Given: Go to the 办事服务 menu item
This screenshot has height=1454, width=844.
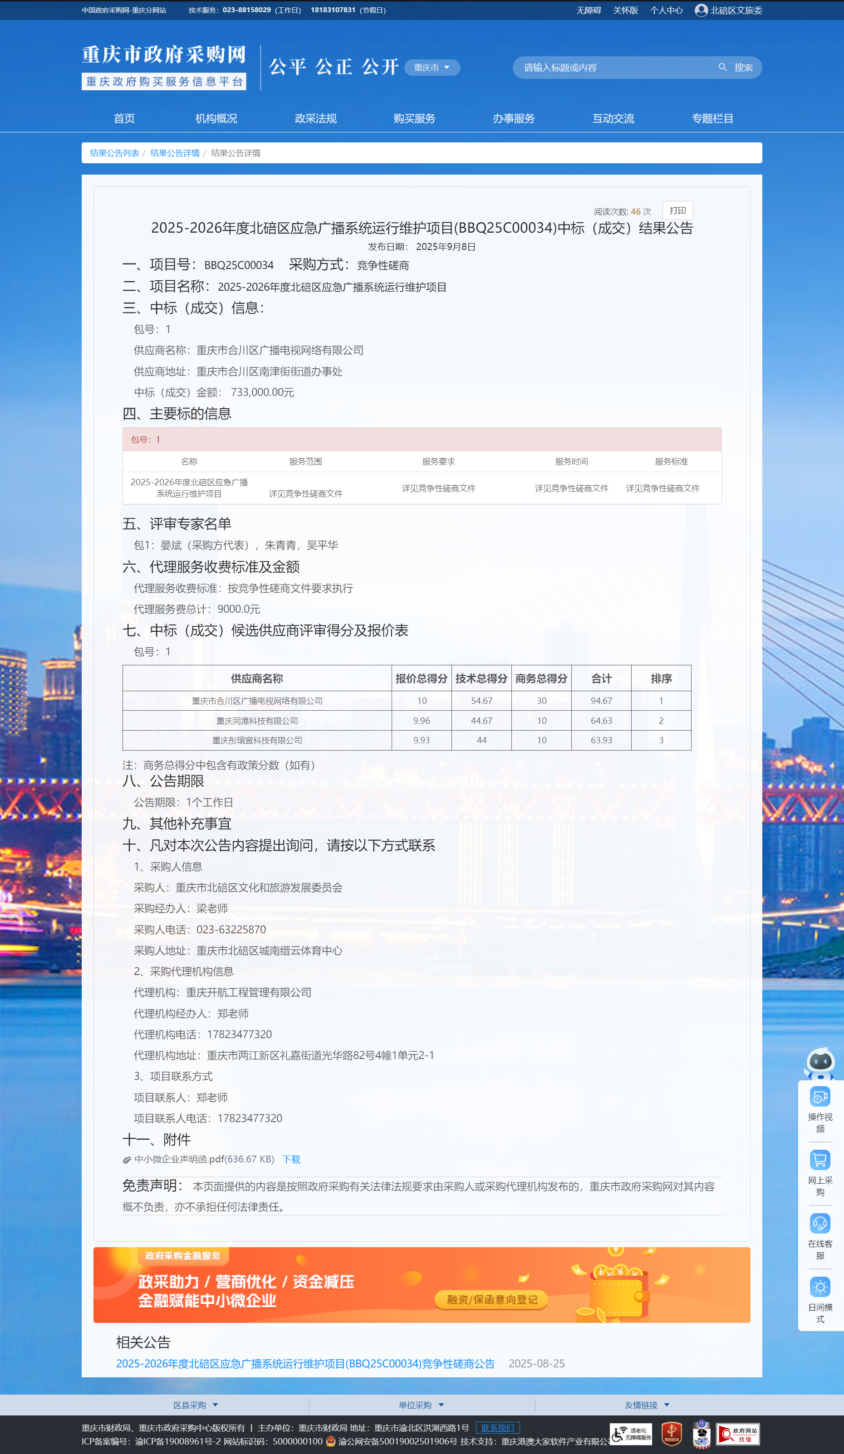Looking at the screenshot, I should point(514,118).
